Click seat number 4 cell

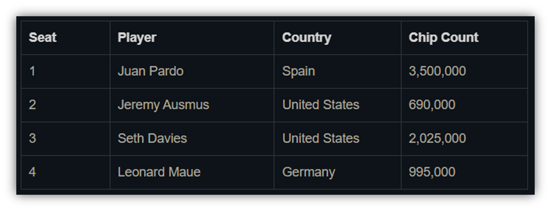(x=66, y=172)
